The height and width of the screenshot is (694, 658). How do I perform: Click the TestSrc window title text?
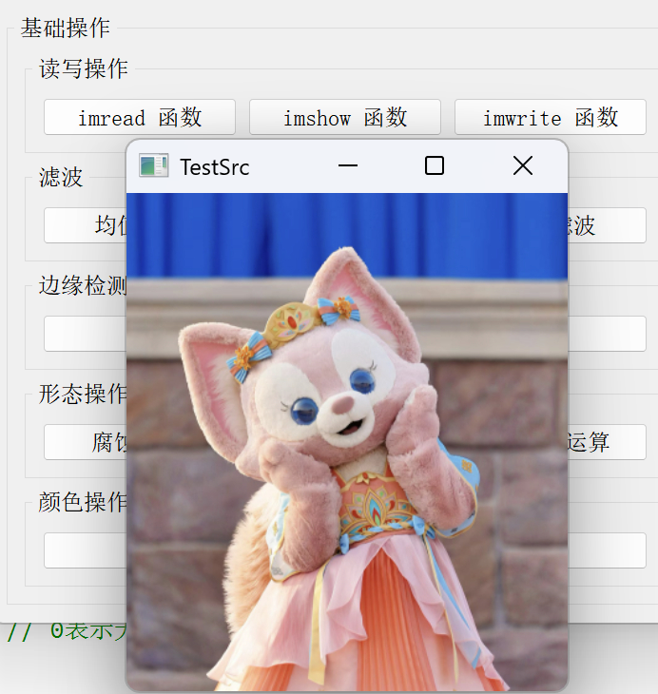(x=215, y=167)
